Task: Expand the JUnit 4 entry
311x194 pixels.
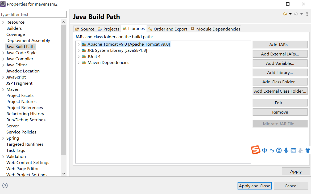Action: pyautogui.click(x=79, y=57)
